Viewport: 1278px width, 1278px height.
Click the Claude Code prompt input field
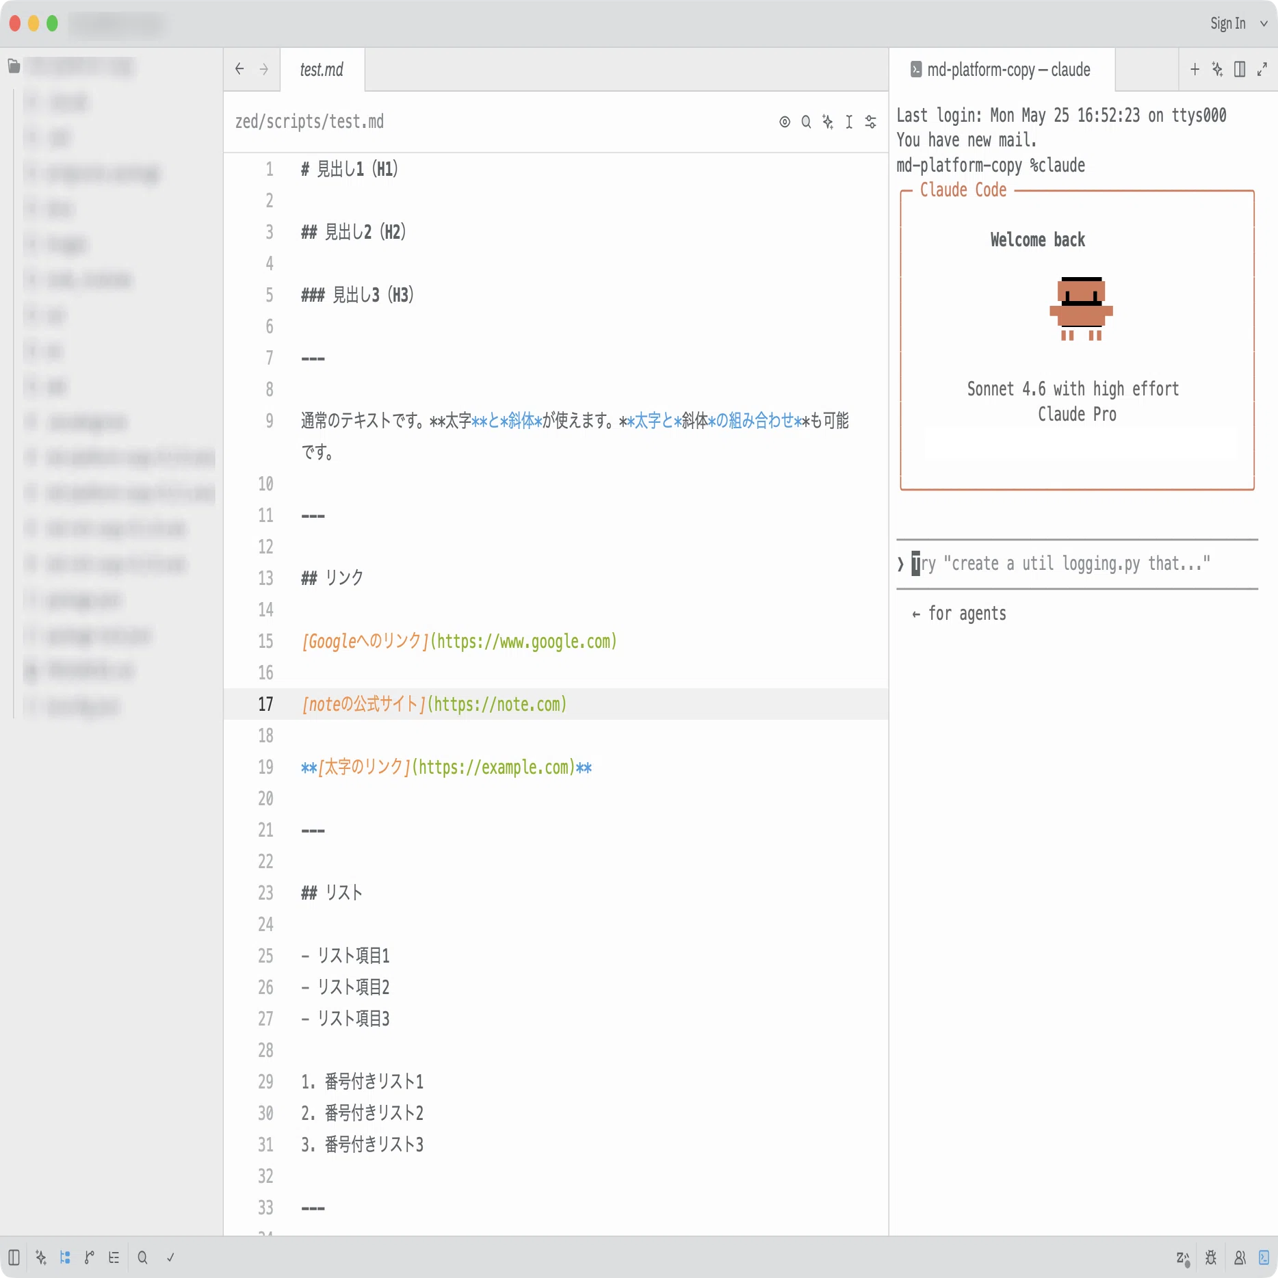[1077, 564]
